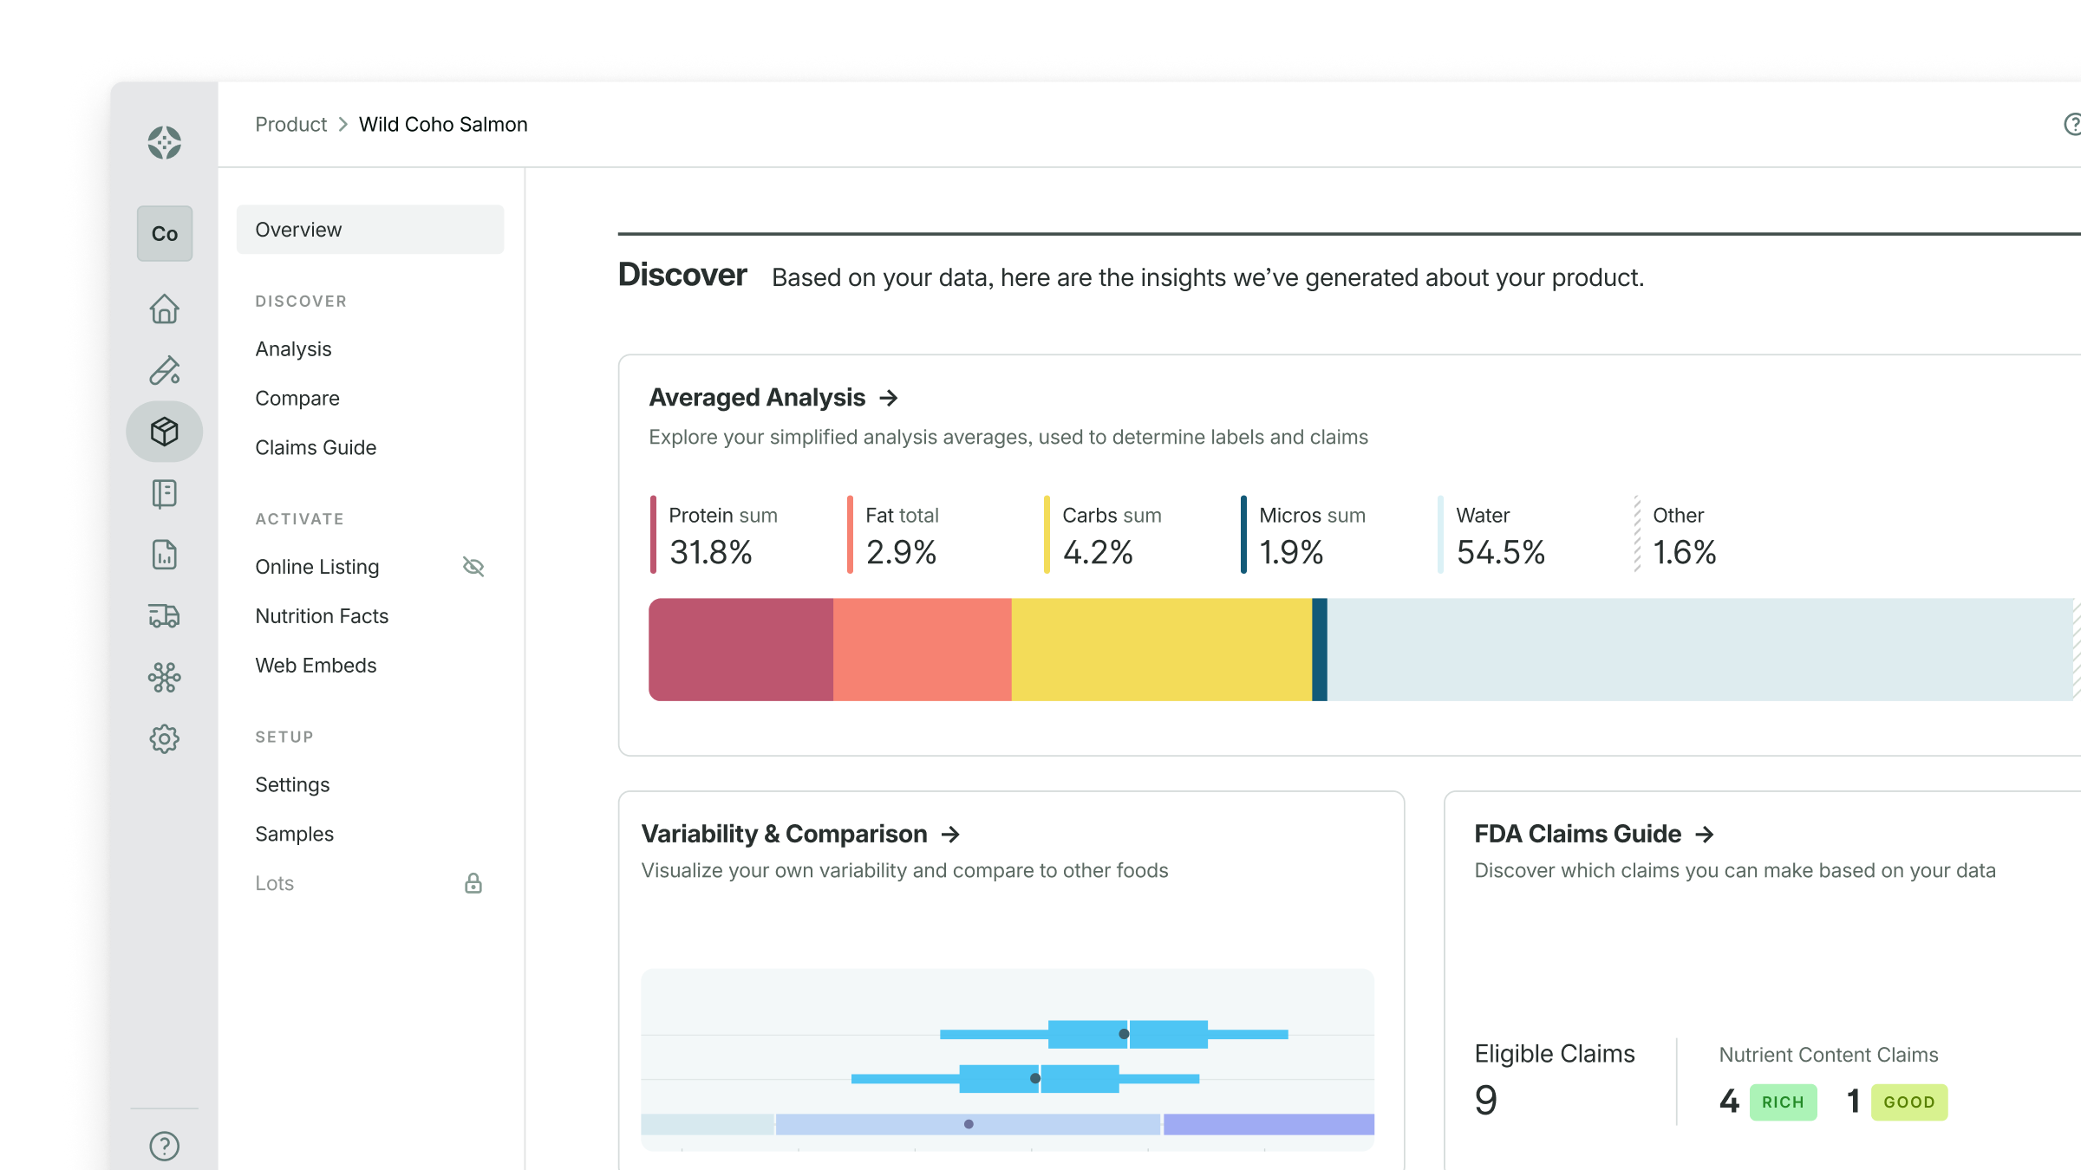
Task: Open the delivery truck icon
Action: tap(164, 616)
